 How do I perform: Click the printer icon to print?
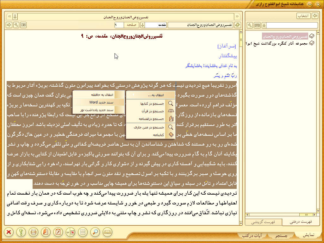pyautogui.click(x=34, y=232)
